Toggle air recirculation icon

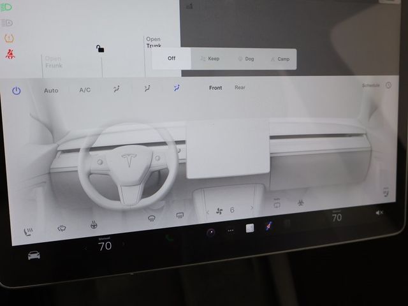pos(277,203)
